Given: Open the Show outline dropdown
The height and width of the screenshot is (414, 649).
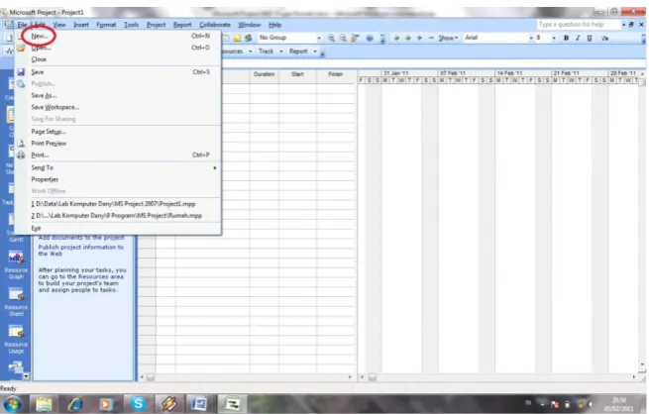Looking at the screenshot, I should click(448, 38).
